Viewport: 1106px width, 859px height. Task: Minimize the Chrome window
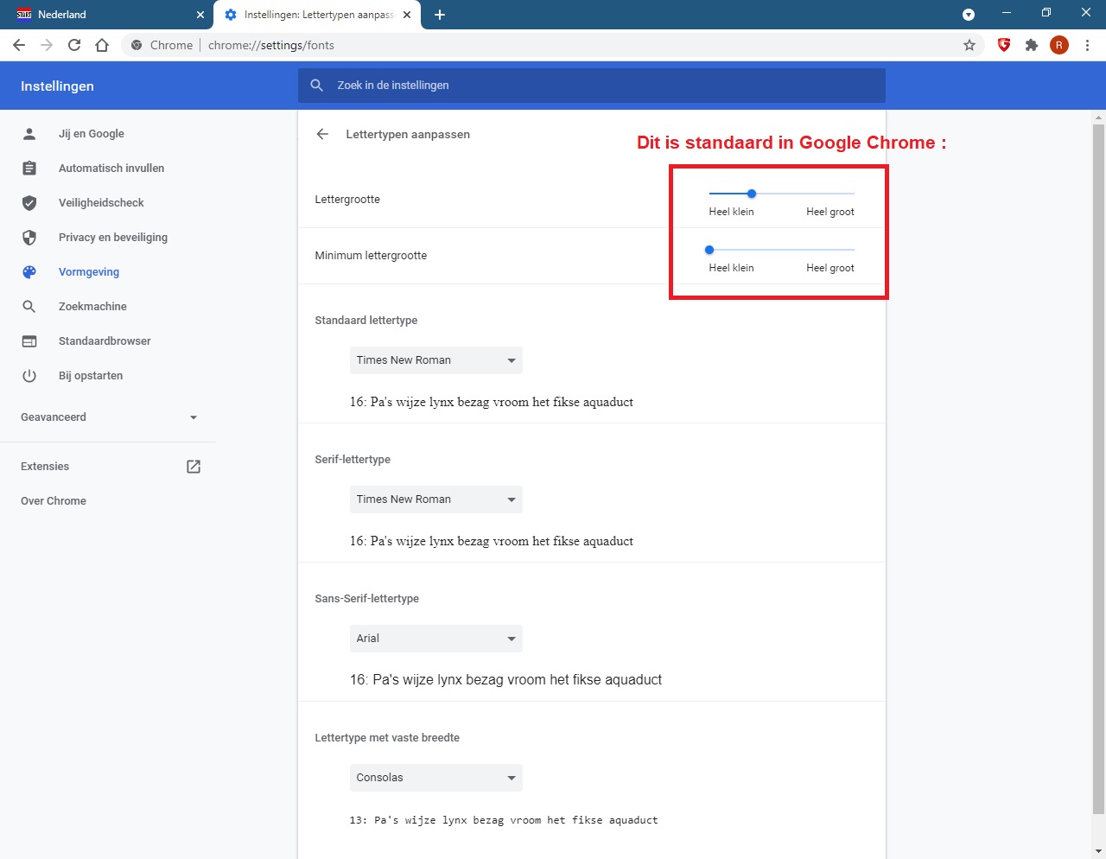tap(1007, 13)
